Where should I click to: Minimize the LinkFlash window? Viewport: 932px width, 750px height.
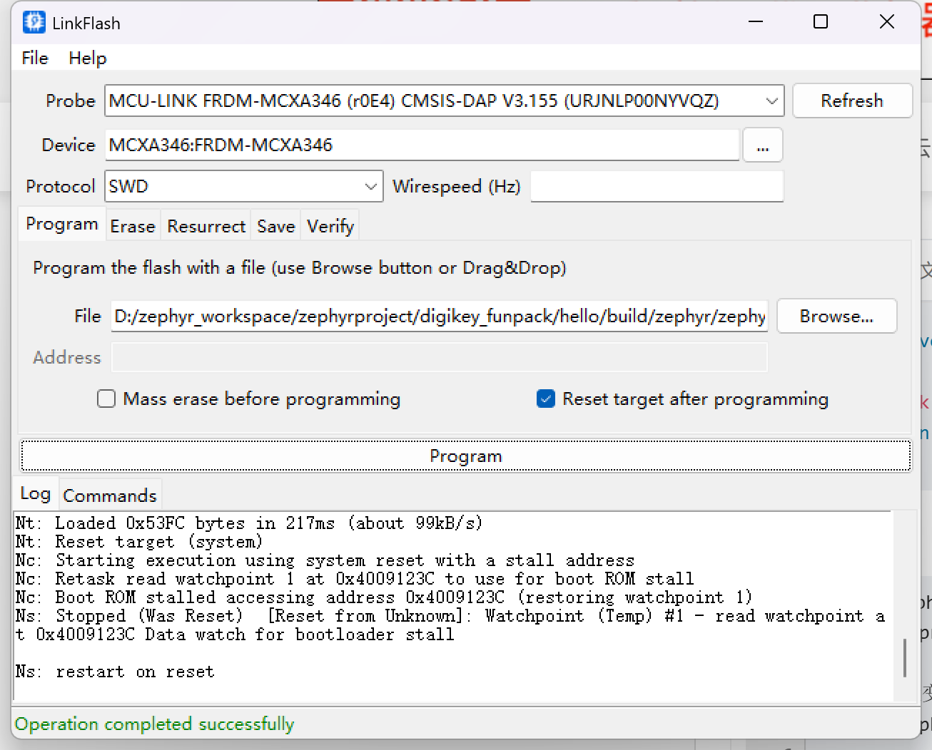(756, 22)
